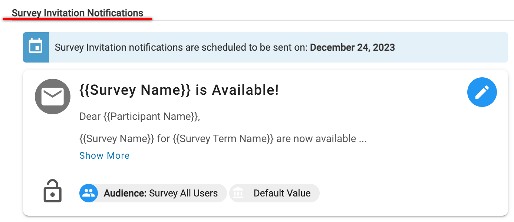Click the bold "Audience:" label
The width and height of the screenshot is (514, 222).
tap(125, 193)
